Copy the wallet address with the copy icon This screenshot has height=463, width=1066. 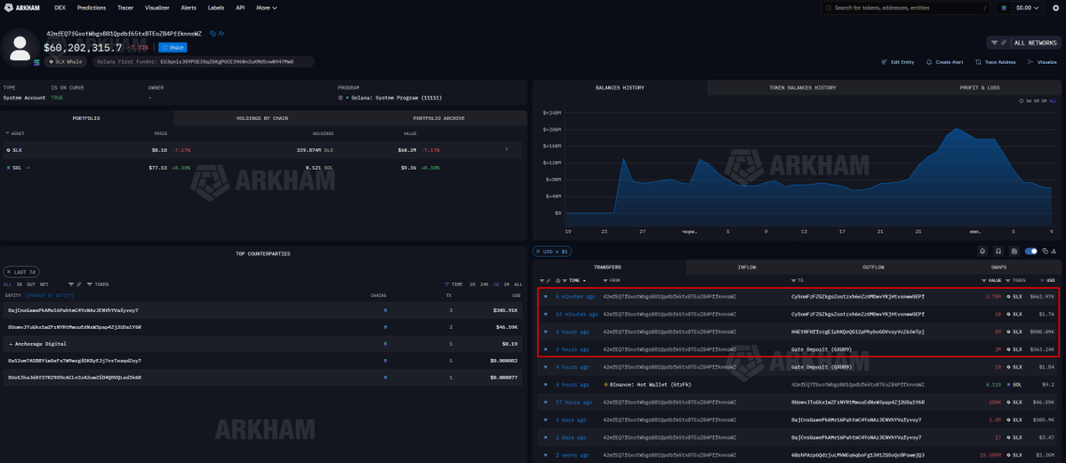pos(212,33)
